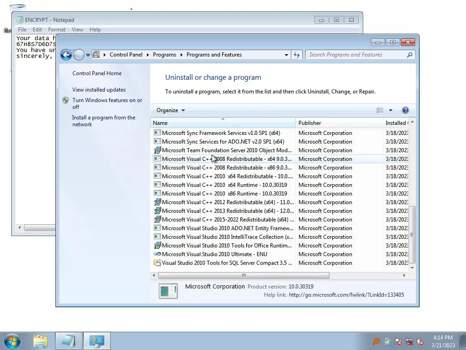Open Format menu in Notepad

pos(57,30)
